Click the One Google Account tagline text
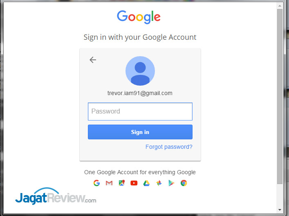The height and width of the screenshot is (216, 289). 140,172
